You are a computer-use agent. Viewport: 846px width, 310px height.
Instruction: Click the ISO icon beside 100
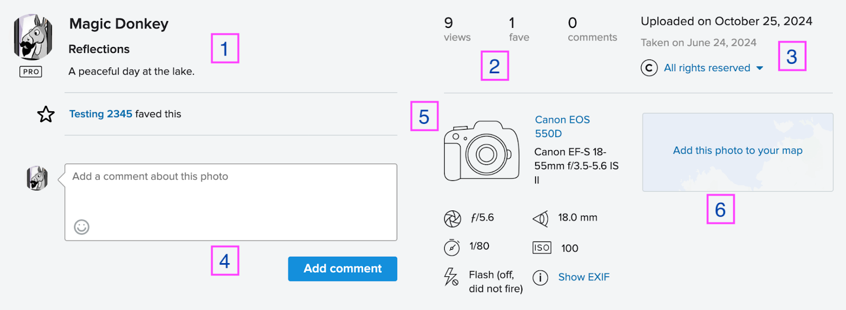coord(541,248)
